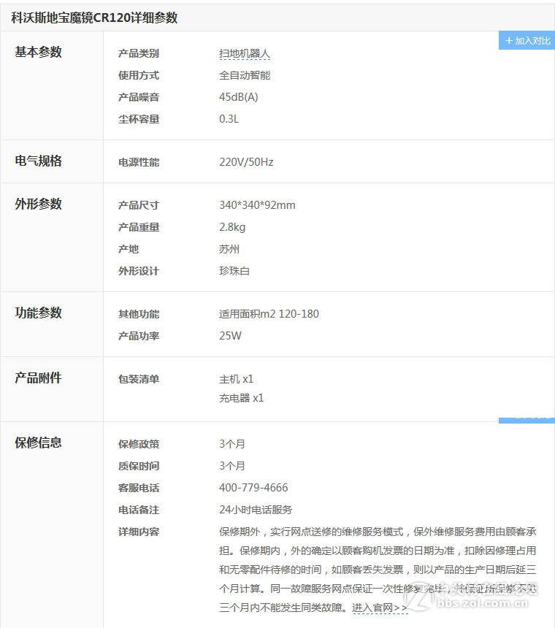Select the 产品附件 section heading
555x628 pixels.
point(39,378)
